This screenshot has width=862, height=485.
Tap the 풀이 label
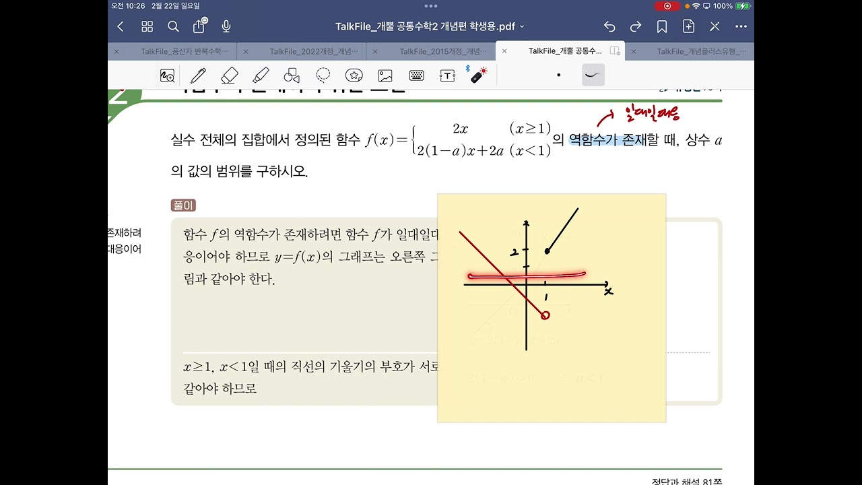pyautogui.click(x=183, y=205)
